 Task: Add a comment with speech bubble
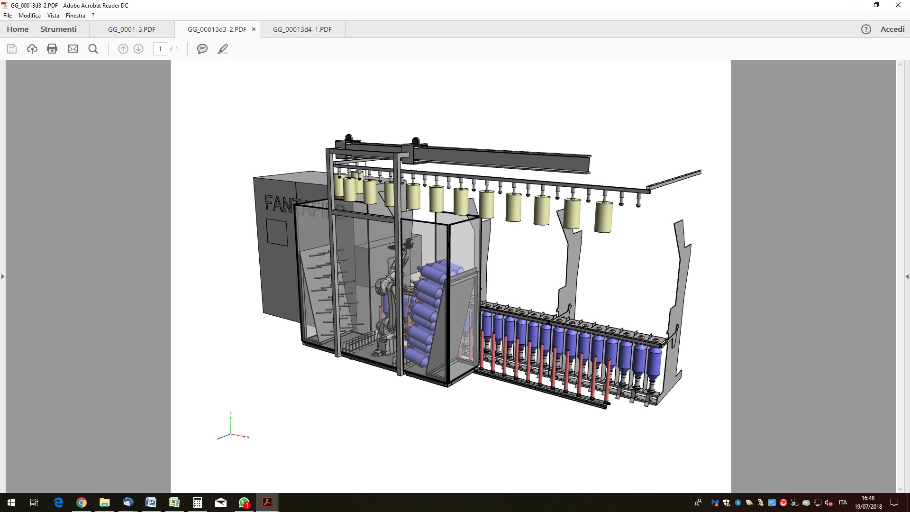[x=202, y=49]
